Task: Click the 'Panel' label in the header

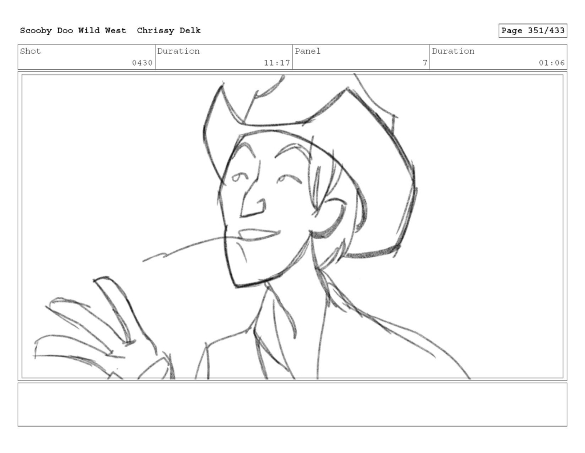Action: click(307, 51)
